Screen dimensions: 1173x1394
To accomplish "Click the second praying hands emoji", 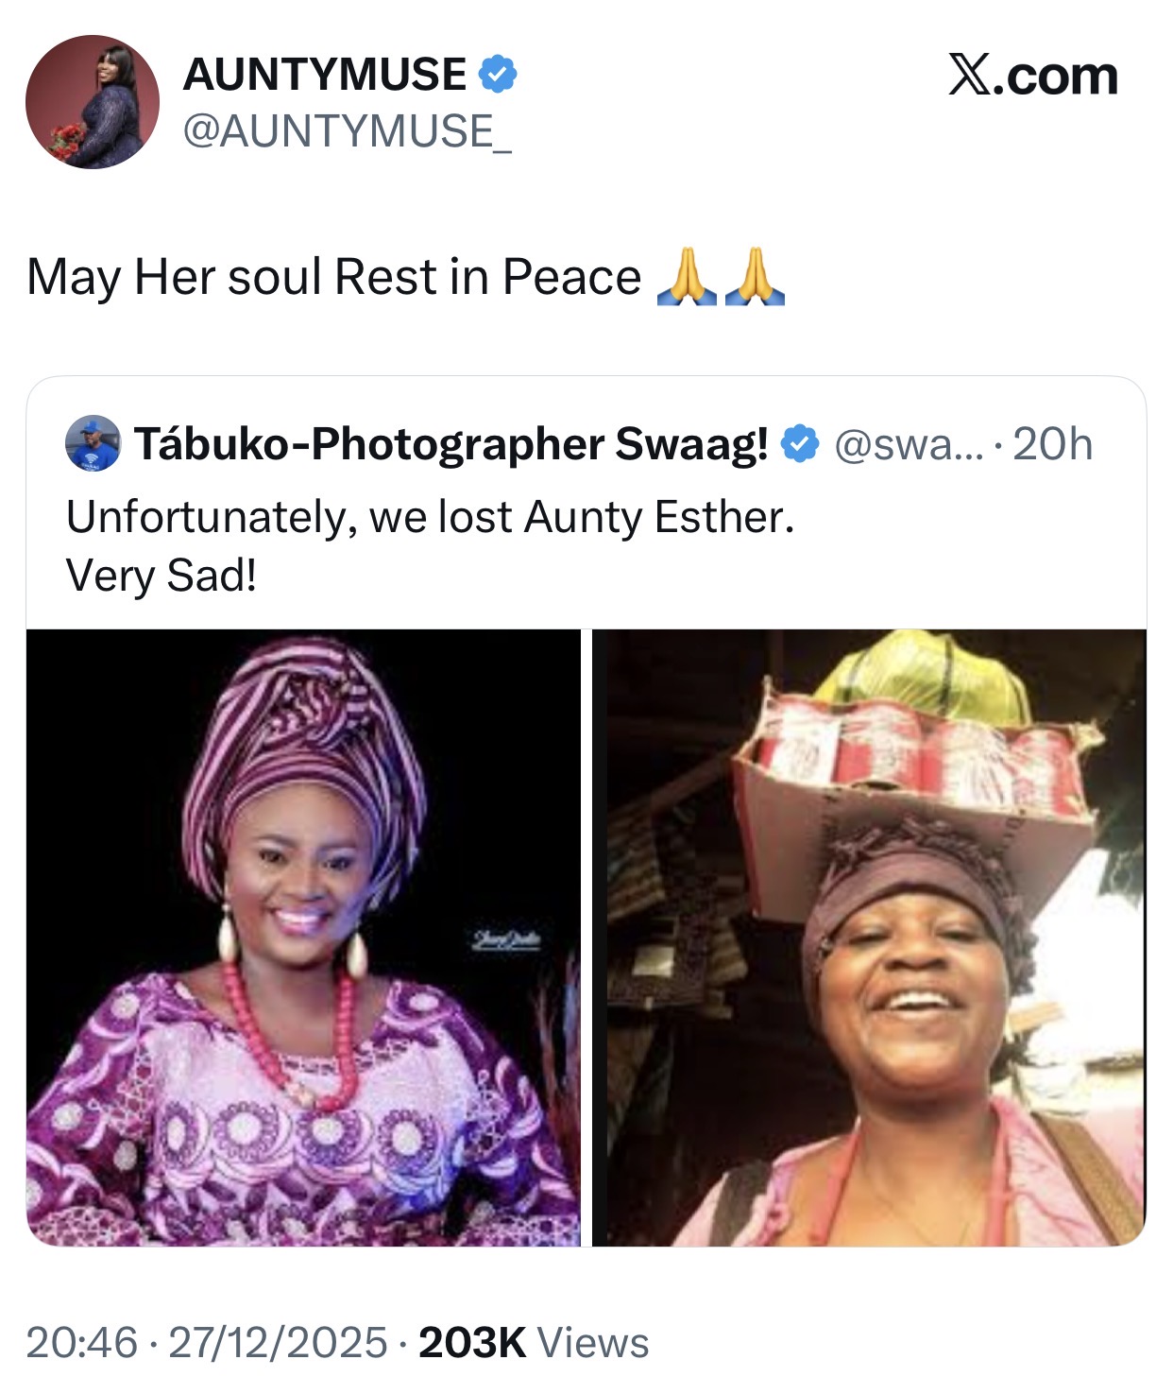I will tap(755, 276).
